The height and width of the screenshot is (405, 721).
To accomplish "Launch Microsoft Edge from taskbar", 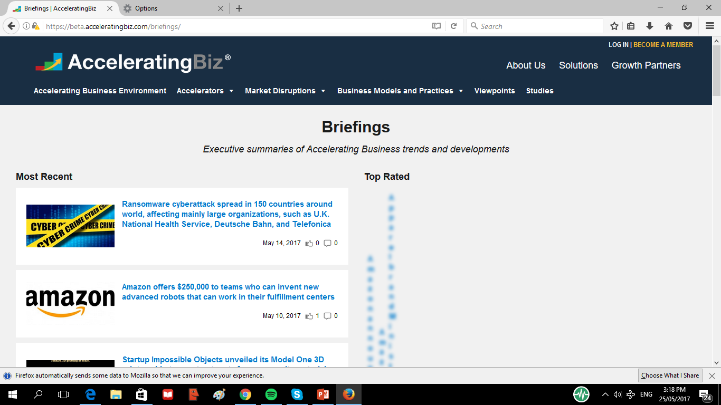I will (x=90, y=394).
